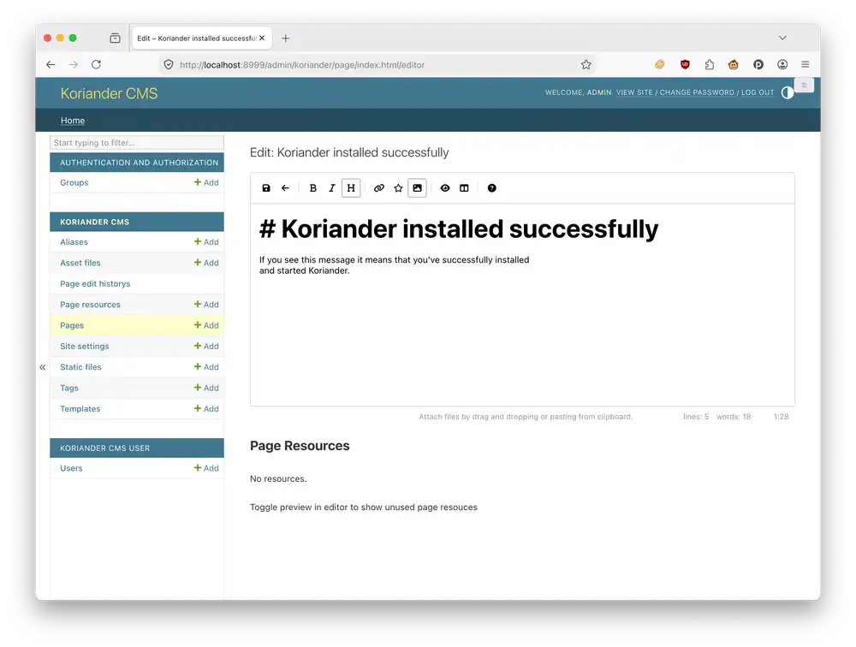Toggle bold formatting in the editor
Image resolution: width=856 pixels, height=647 pixels.
312,187
